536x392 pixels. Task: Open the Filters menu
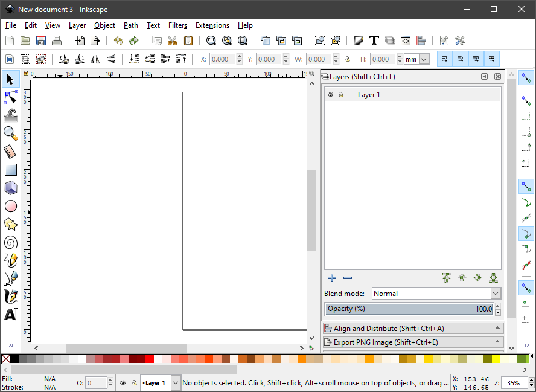tap(177, 25)
